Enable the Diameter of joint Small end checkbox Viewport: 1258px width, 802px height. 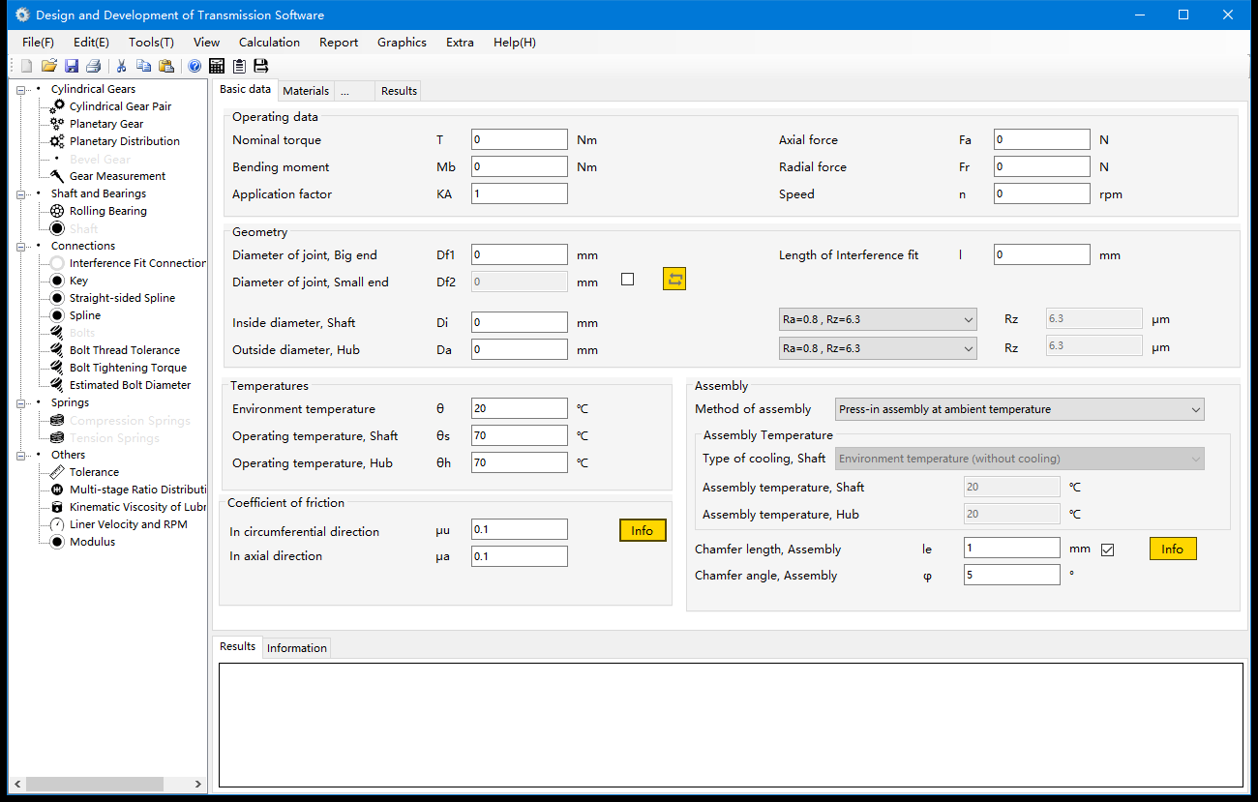click(628, 279)
